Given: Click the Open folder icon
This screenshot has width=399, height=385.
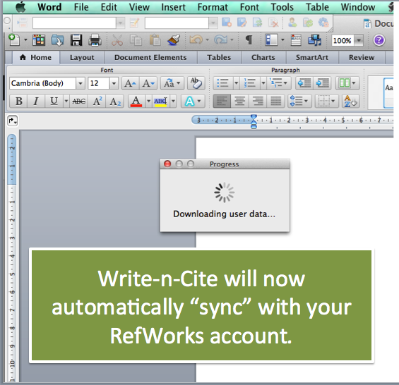Looking at the screenshot, I should point(57,40).
